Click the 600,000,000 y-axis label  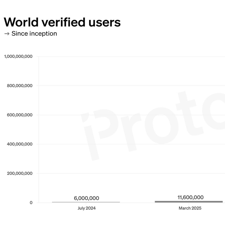click(19, 115)
